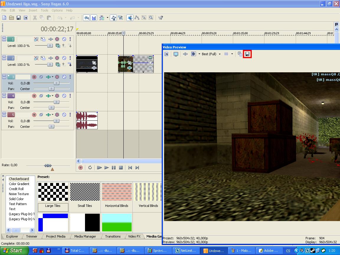Screen dimensions: 340x255
Task: Open compositing mode for video track 1
Action: click(x=58, y=46)
